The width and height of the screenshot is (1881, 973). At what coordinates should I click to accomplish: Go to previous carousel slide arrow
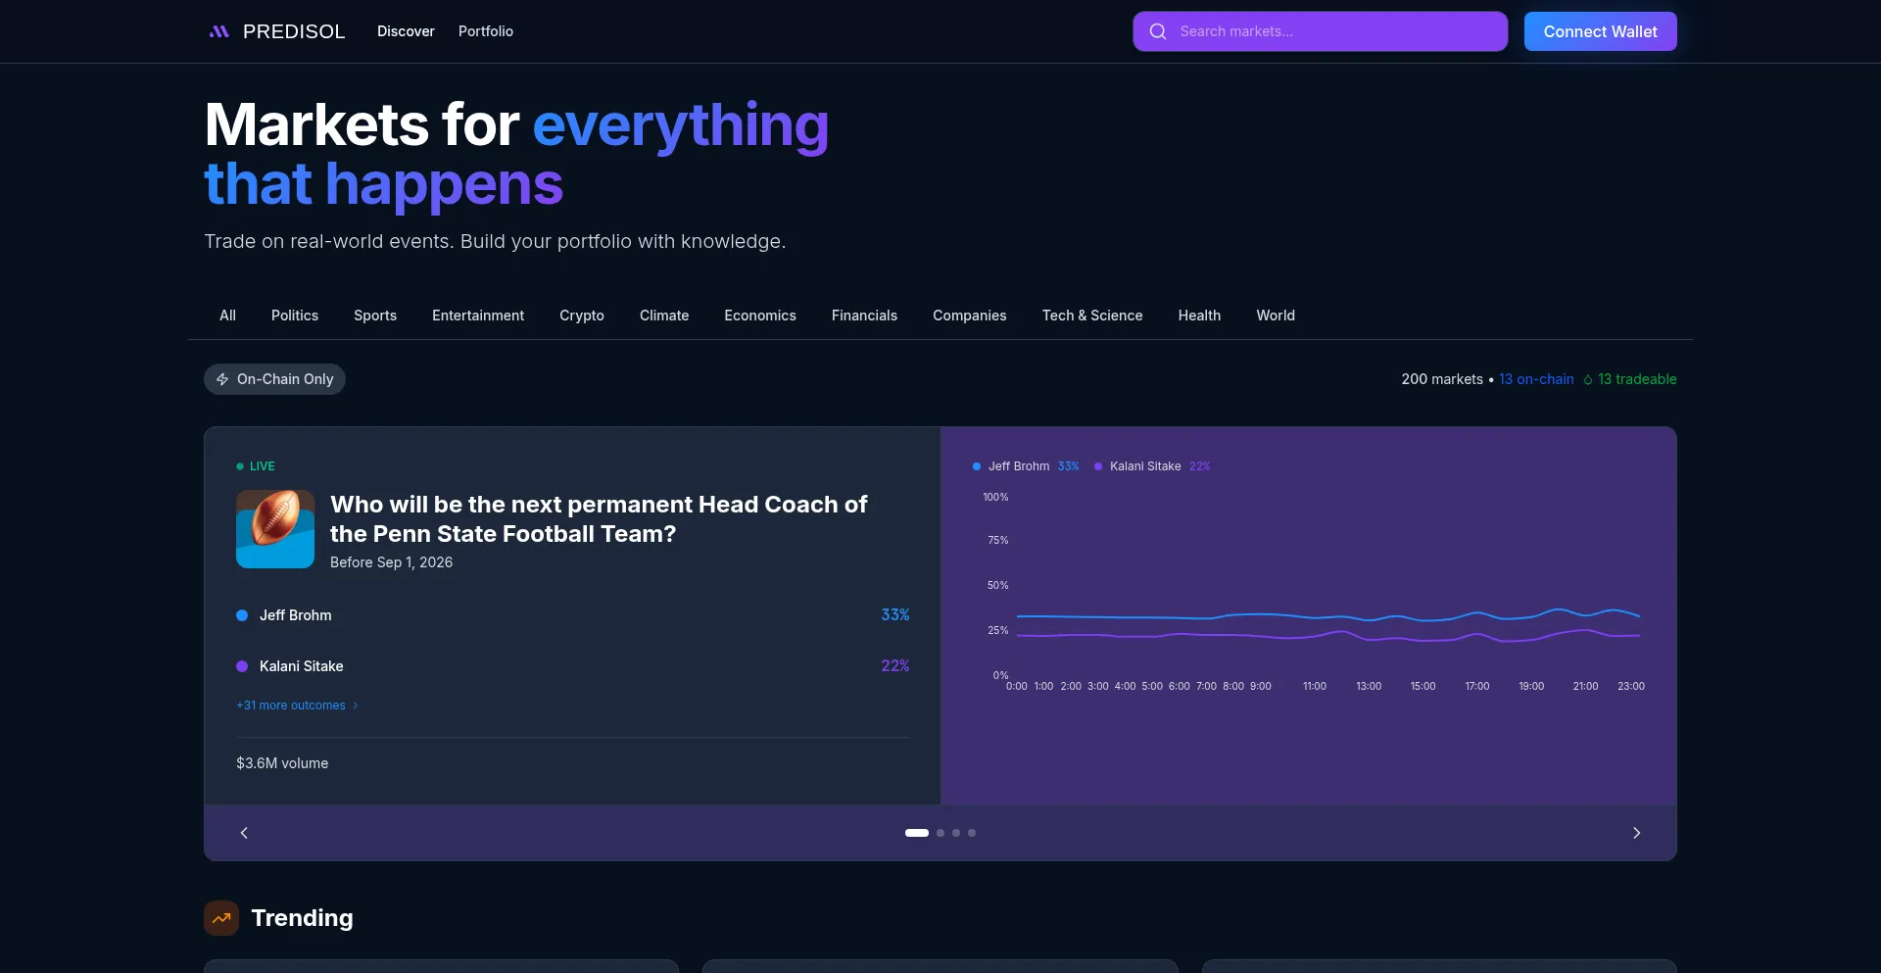(x=244, y=833)
